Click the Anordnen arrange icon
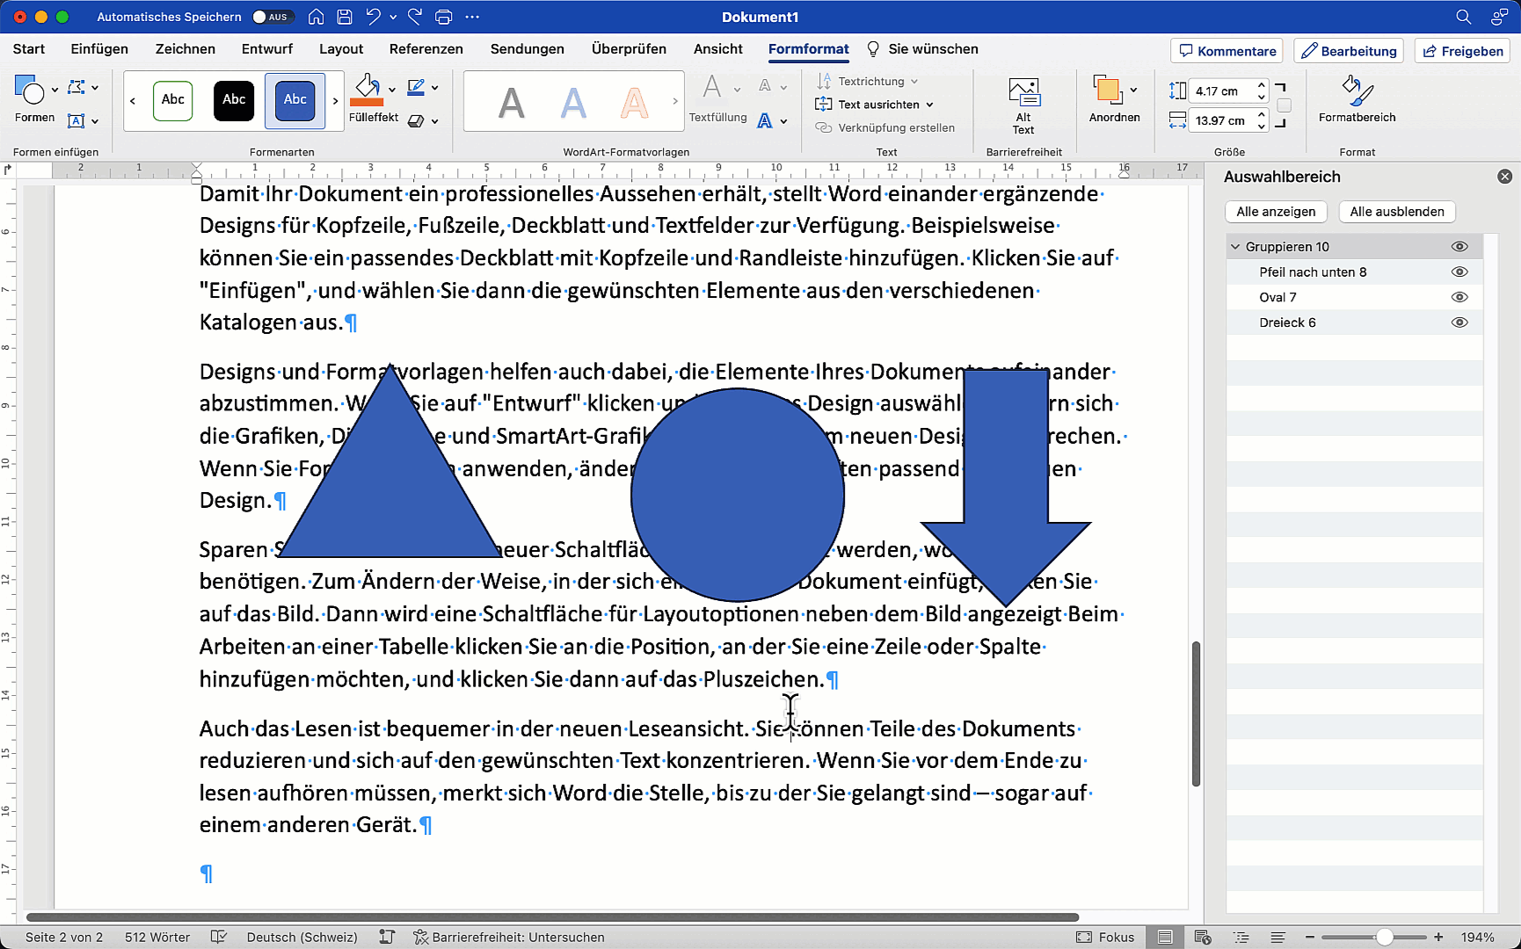The image size is (1521, 949). pos(1108,91)
